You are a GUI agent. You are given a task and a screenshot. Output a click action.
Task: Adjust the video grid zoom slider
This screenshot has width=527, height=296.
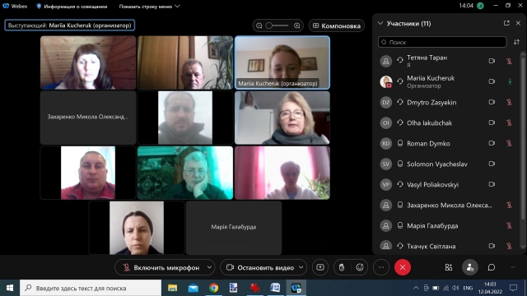(277, 25)
